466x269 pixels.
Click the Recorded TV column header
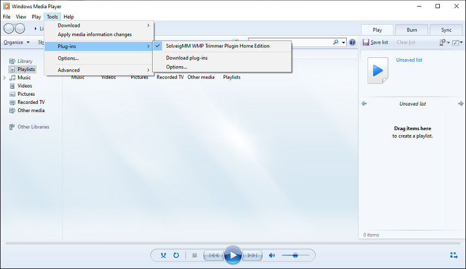[x=170, y=77]
